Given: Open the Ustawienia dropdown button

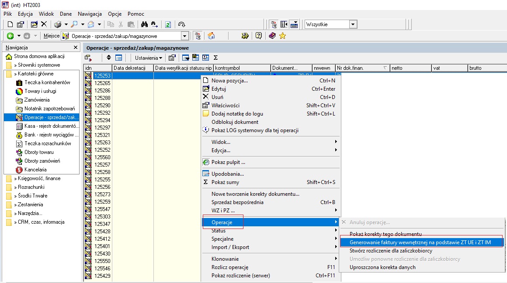Looking at the screenshot, I should 149,58.
